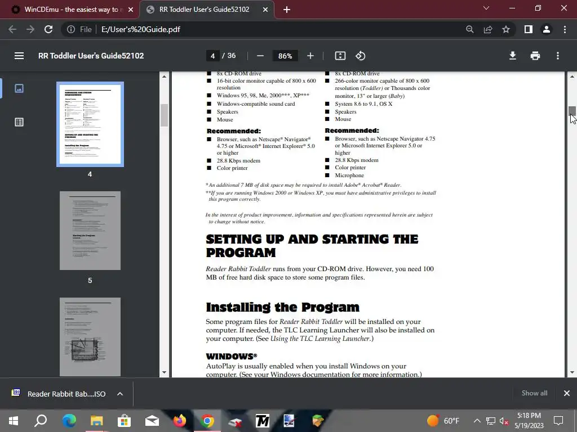Open the Windows Start menu
The height and width of the screenshot is (432, 577).
click(x=14, y=421)
